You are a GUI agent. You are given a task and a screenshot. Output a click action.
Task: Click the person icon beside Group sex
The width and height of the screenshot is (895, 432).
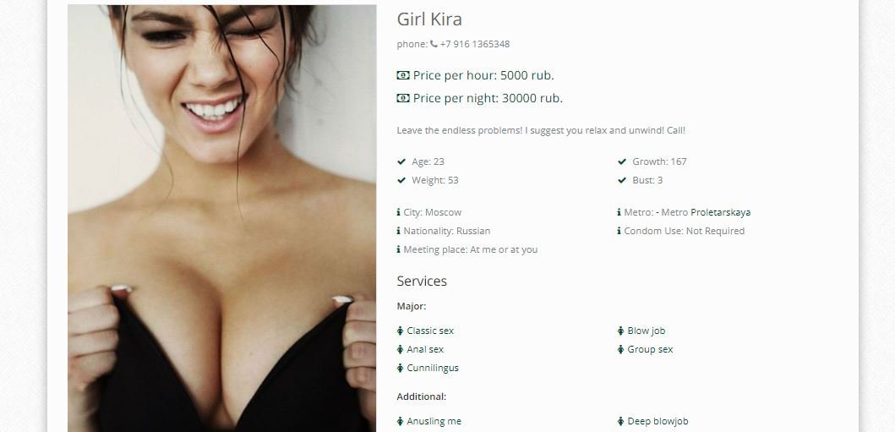(x=620, y=349)
